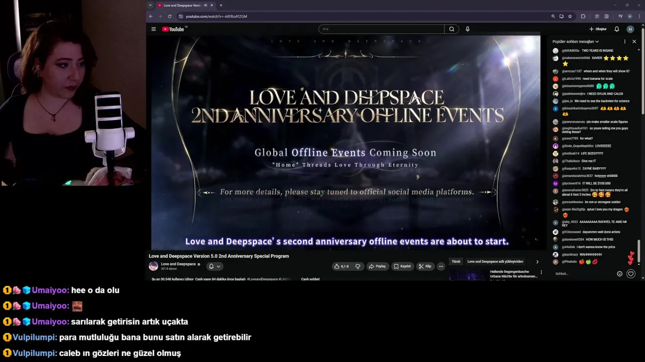
Task: Open the browser extensions puzzle icon
Action: [x=583, y=16]
